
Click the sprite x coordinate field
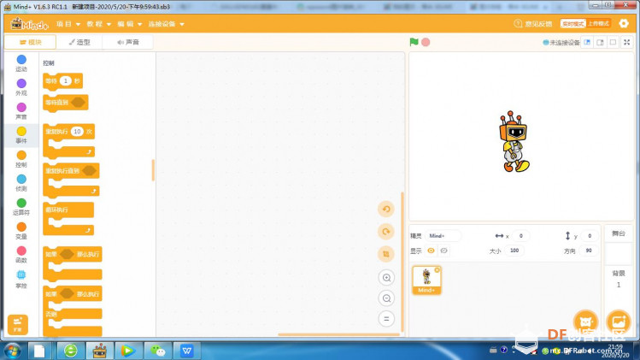point(521,236)
